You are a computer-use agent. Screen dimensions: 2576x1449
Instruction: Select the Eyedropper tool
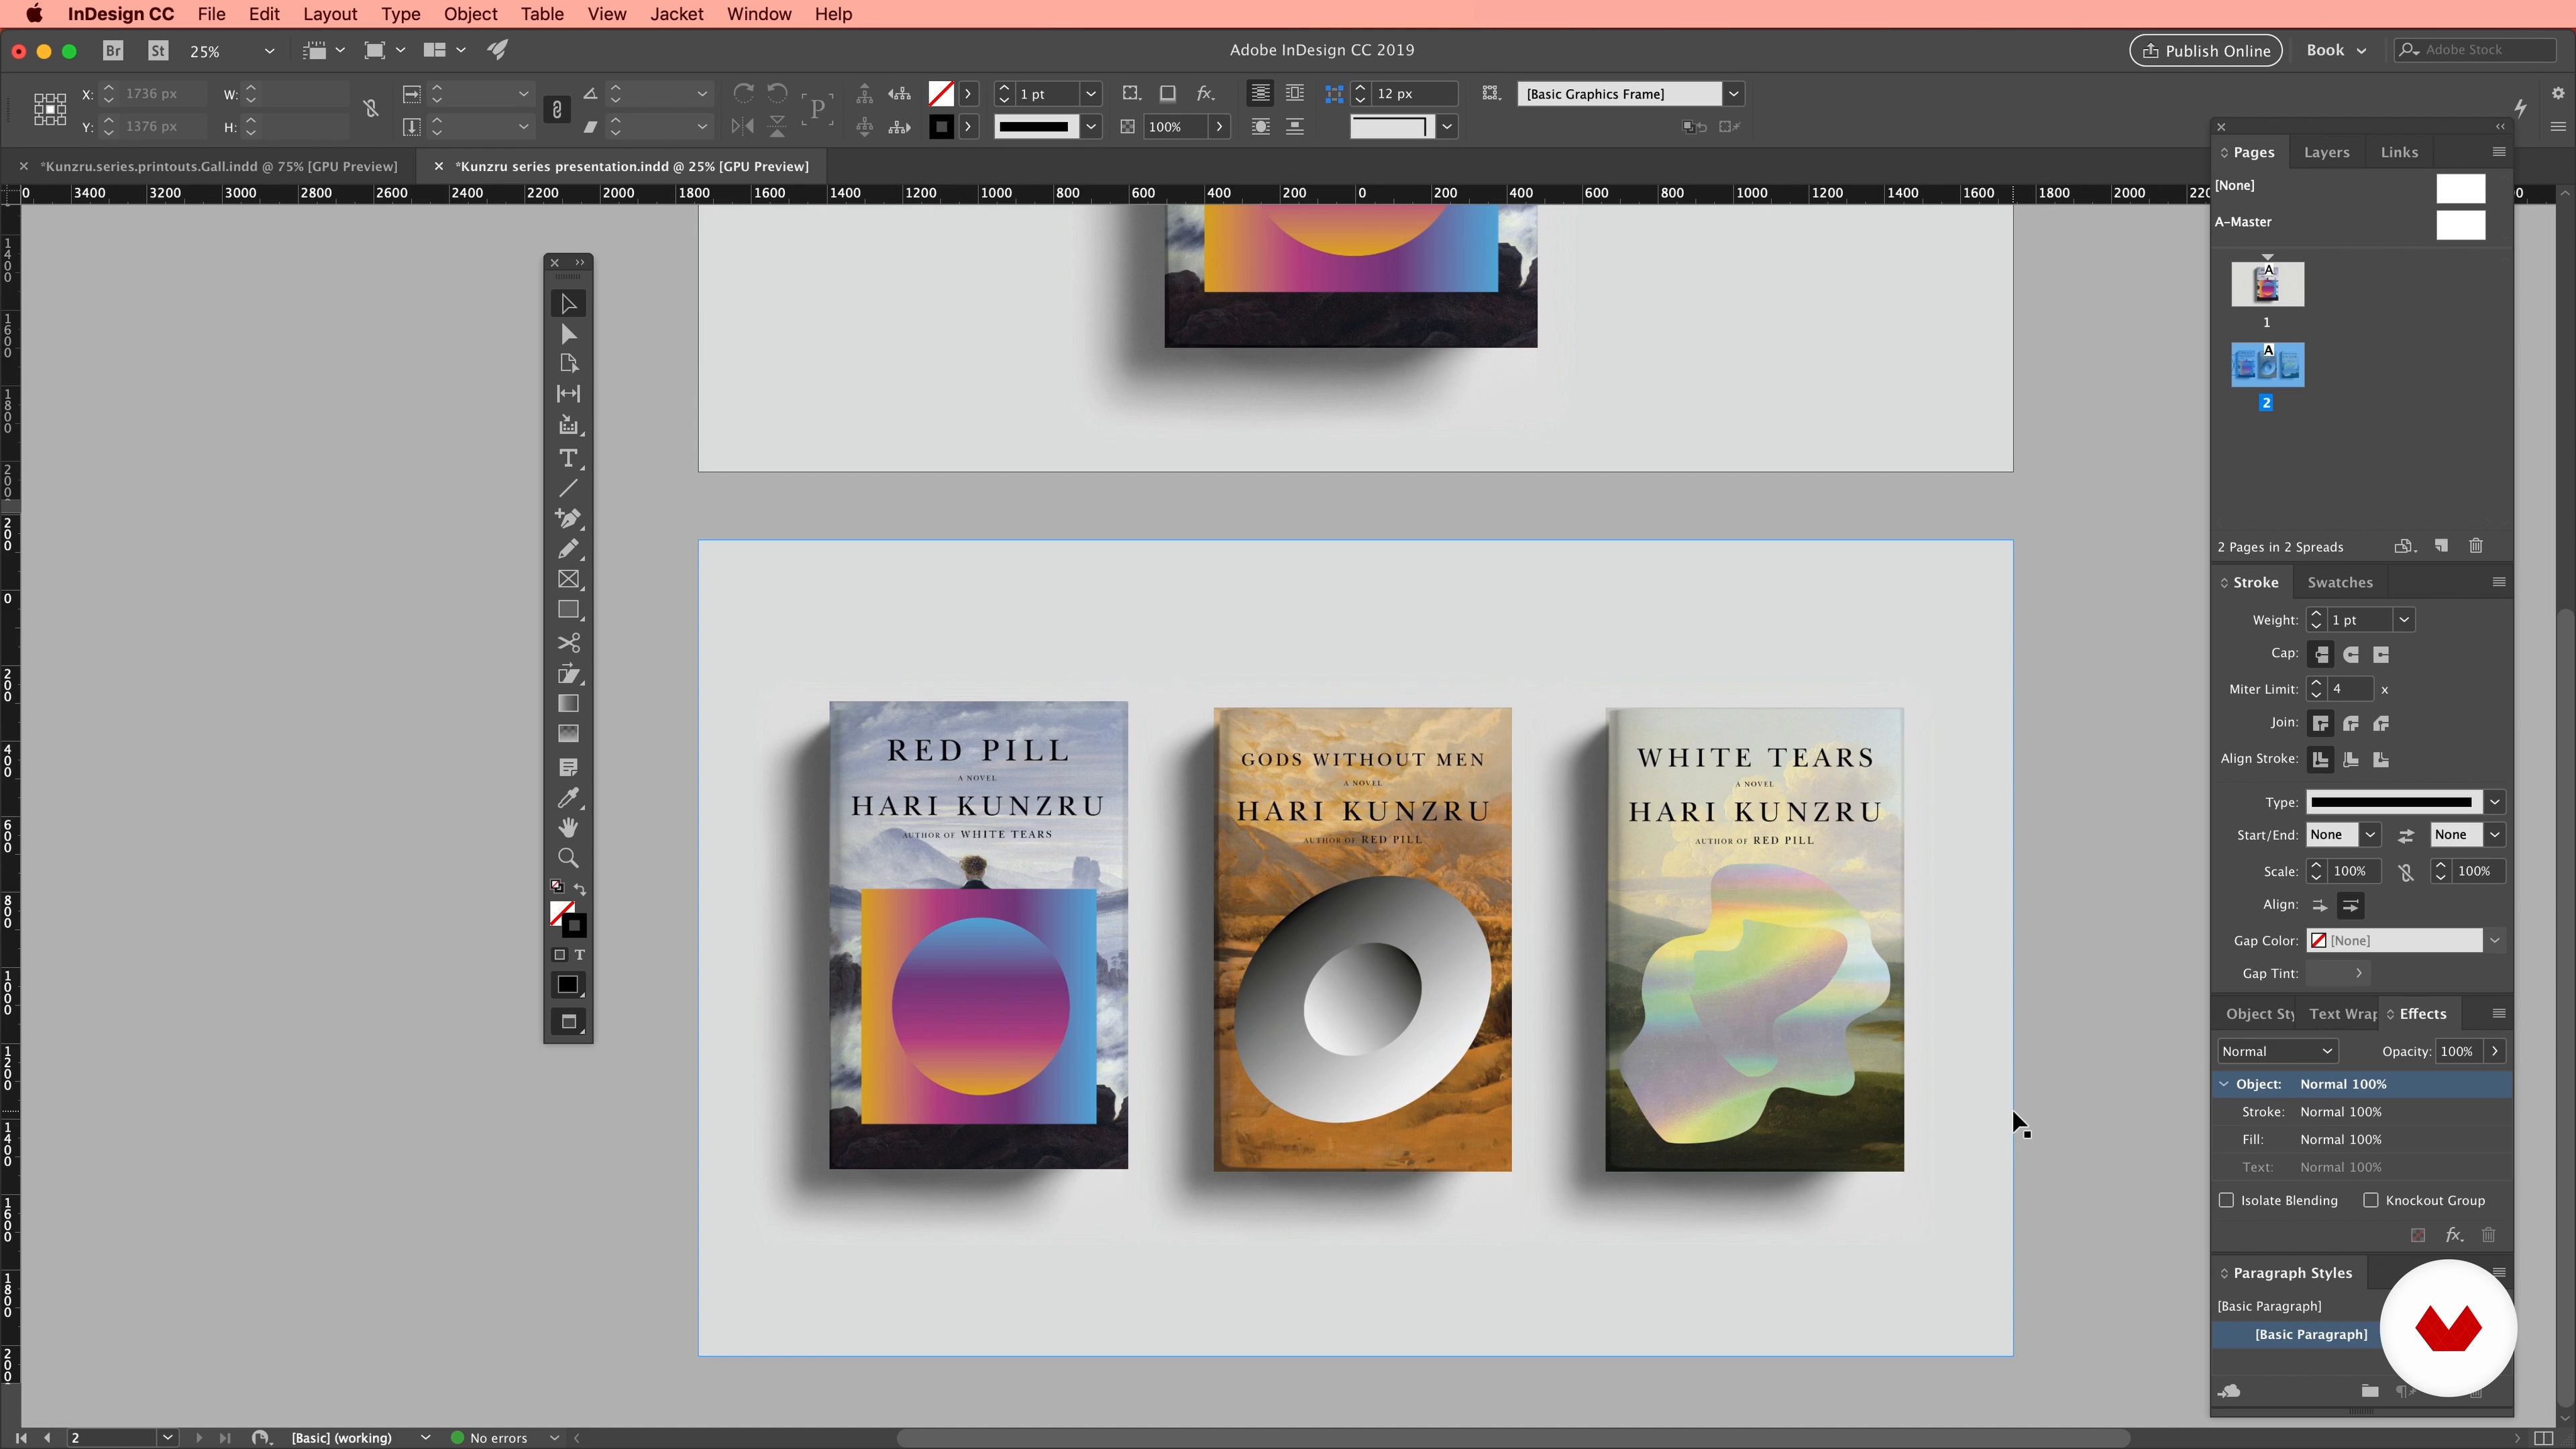(x=568, y=798)
